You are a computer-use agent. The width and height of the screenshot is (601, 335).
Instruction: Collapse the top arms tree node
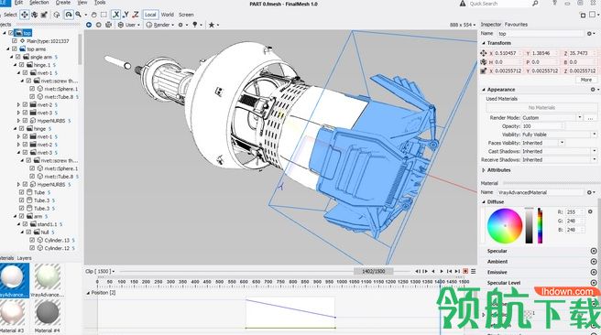7,49
